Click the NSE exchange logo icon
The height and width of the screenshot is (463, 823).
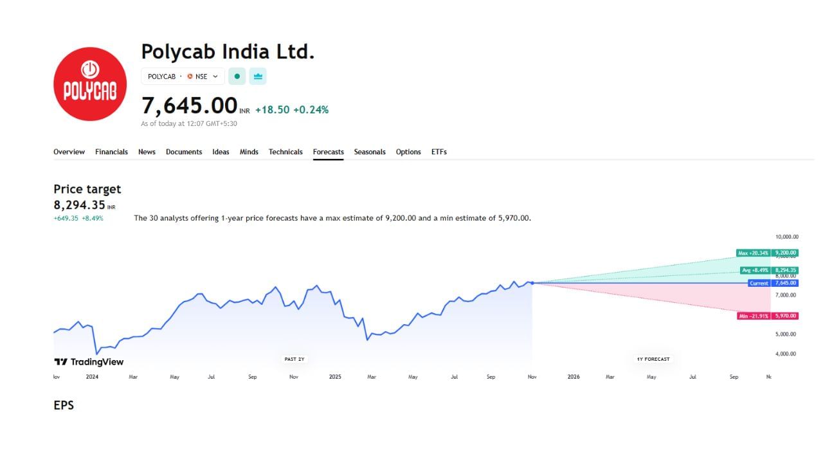coord(190,77)
